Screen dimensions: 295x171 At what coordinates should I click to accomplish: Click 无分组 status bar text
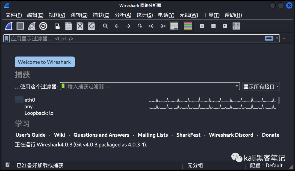[x=195, y=165]
